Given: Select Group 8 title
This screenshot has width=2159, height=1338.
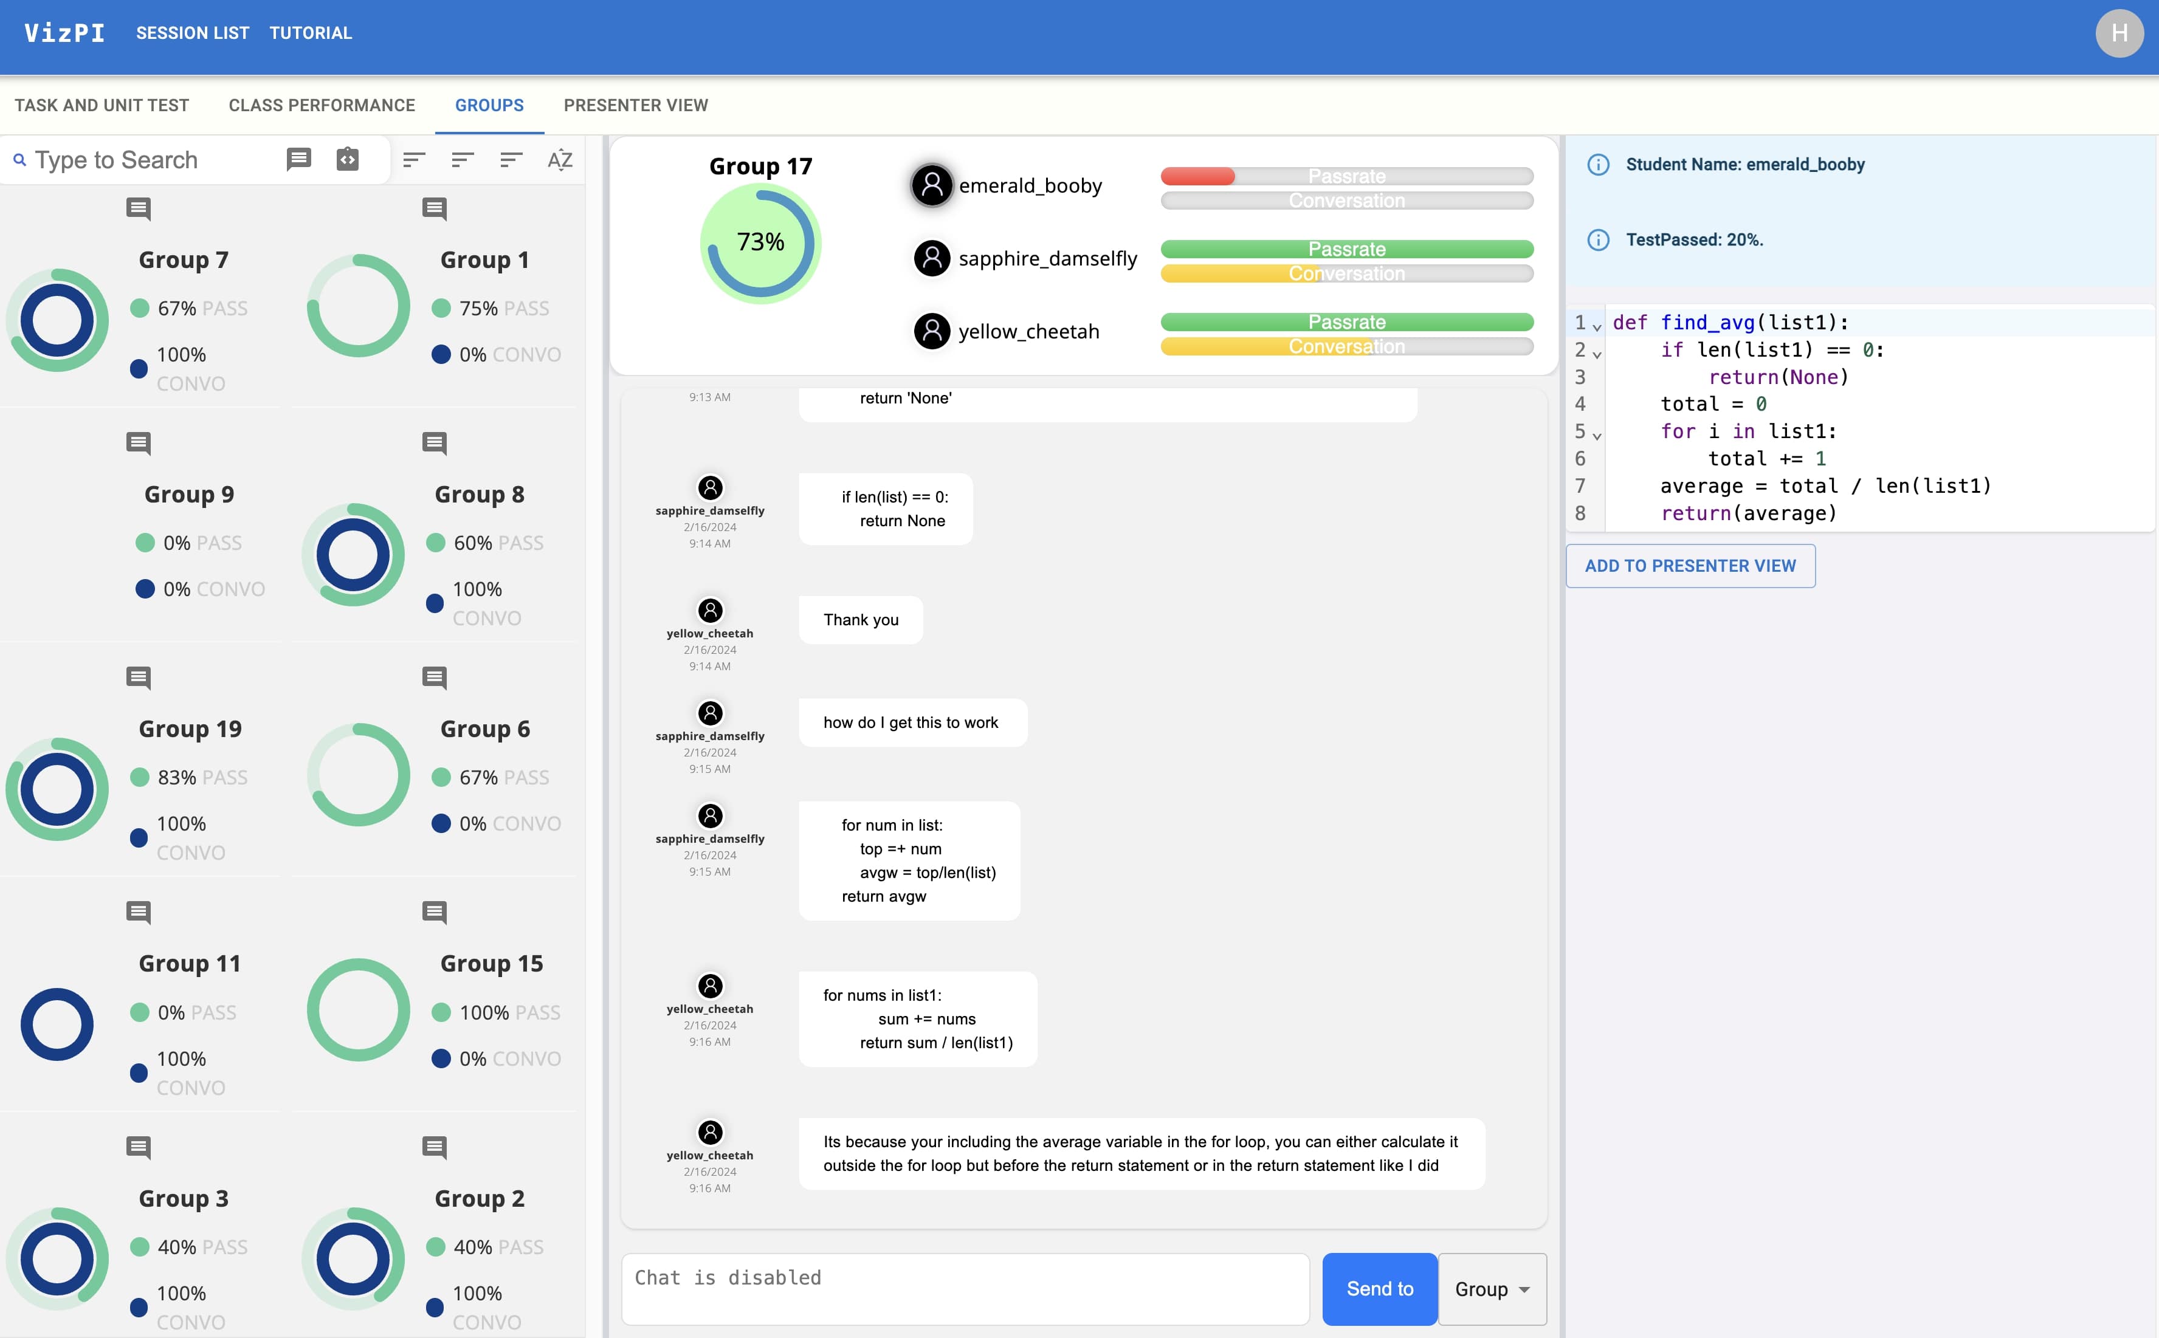Looking at the screenshot, I should 479,495.
